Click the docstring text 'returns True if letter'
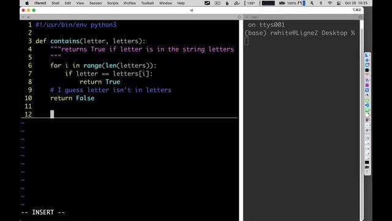This screenshot has width=392, height=221. point(102,49)
